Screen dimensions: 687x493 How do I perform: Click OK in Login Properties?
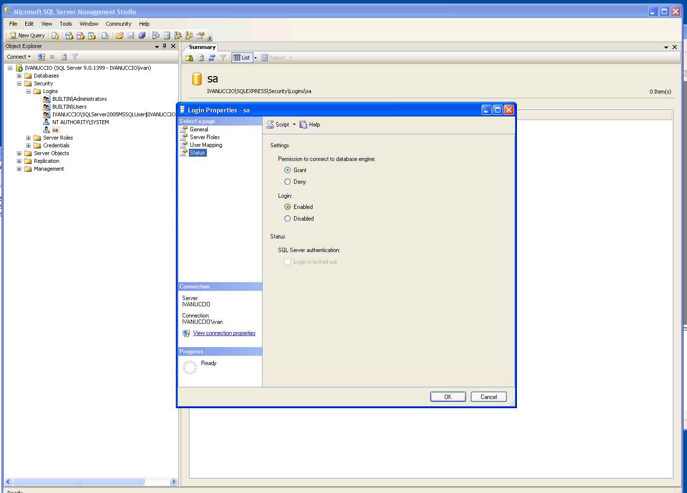click(x=448, y=397)
